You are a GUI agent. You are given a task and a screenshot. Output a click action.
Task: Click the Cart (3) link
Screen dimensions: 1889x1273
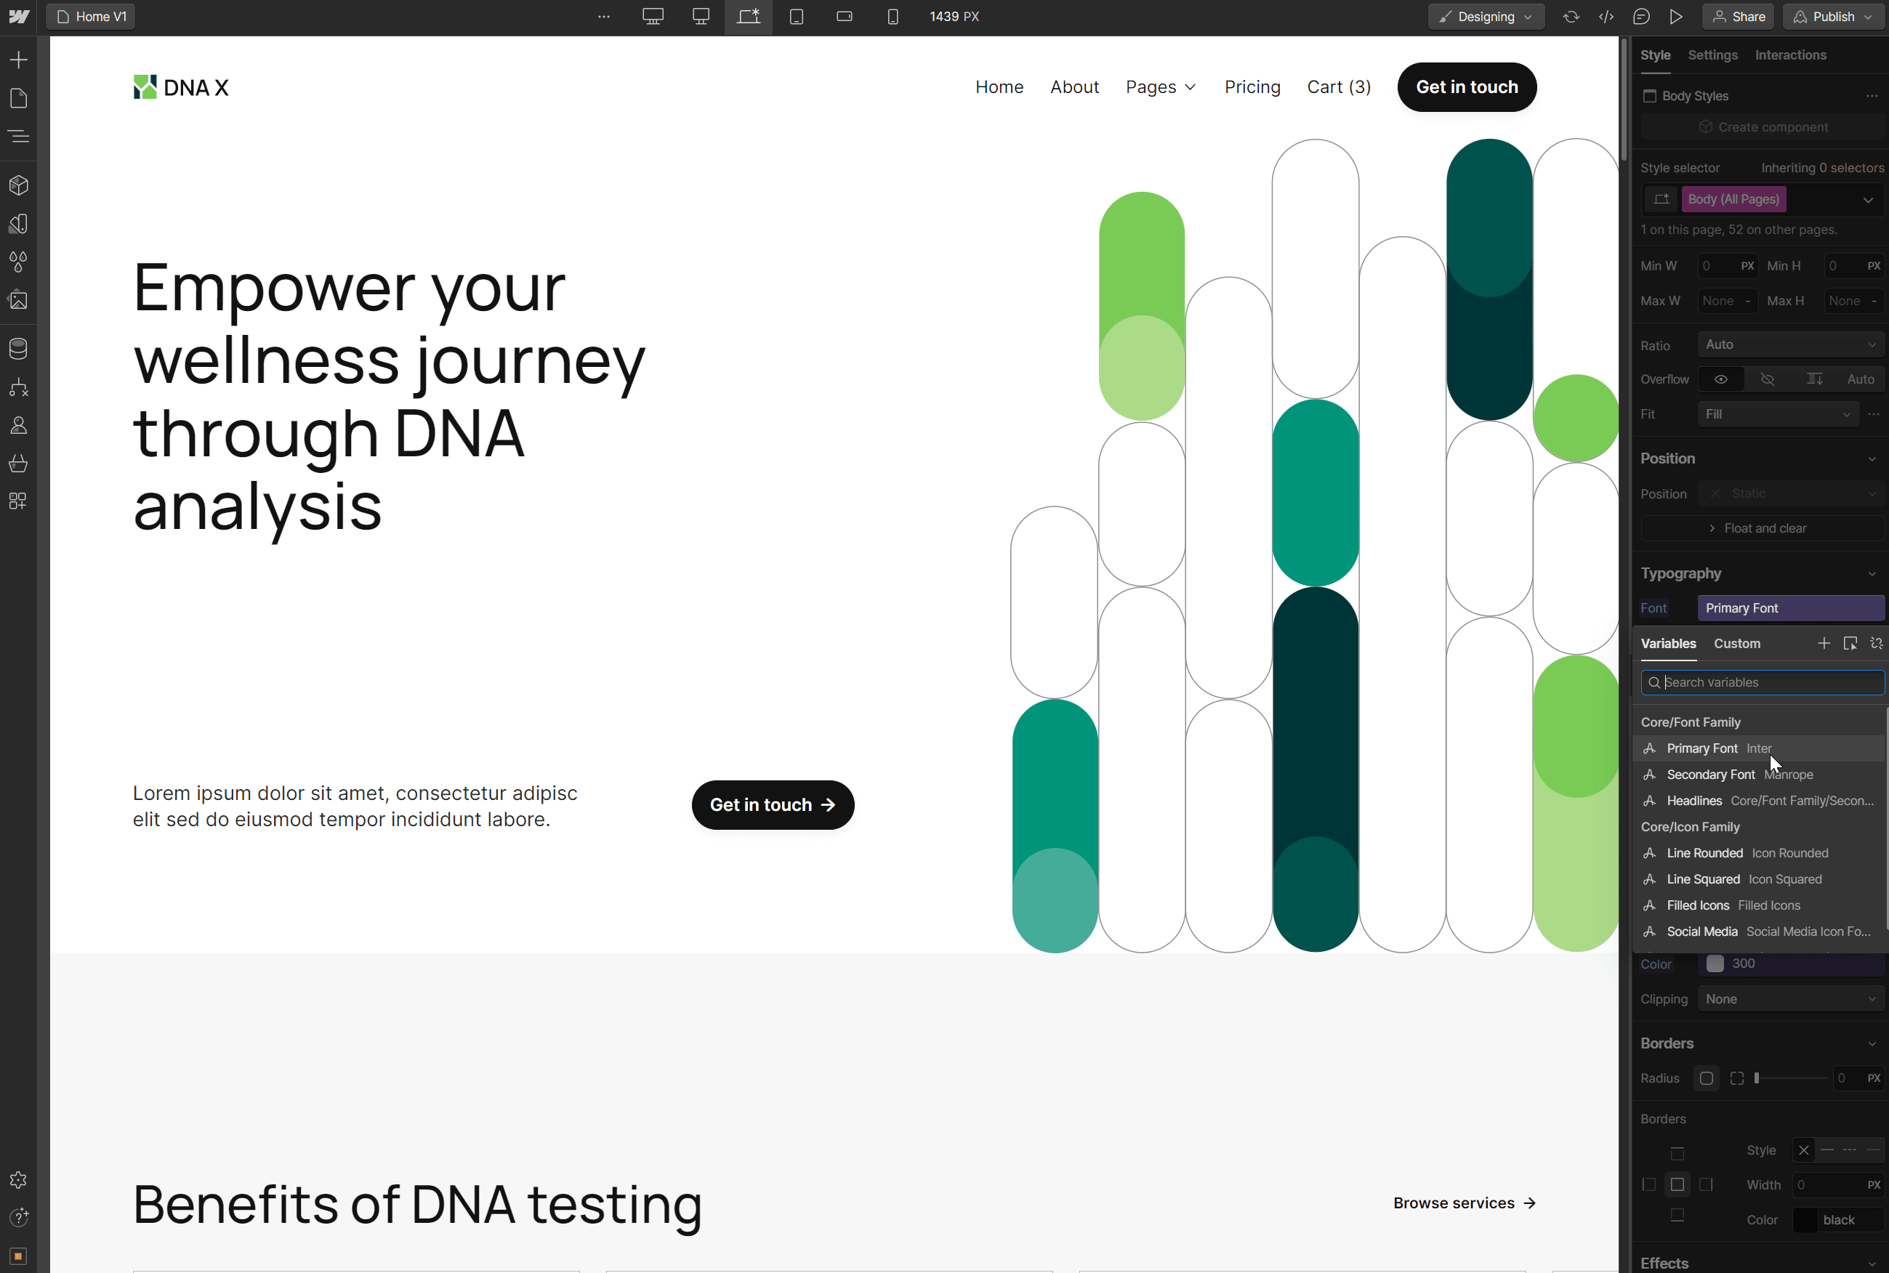coord(1338,87)
